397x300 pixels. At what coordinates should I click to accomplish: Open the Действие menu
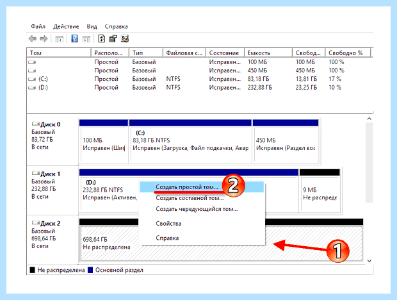tap(66, 26)
